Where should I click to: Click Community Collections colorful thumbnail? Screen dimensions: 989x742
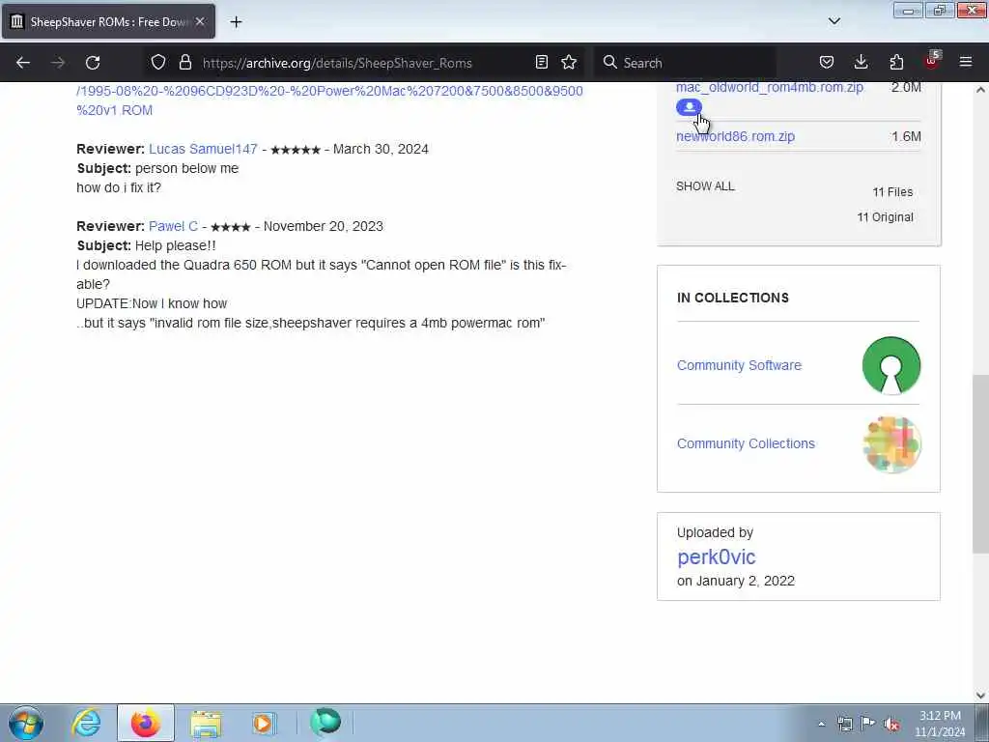pos(891,444)
